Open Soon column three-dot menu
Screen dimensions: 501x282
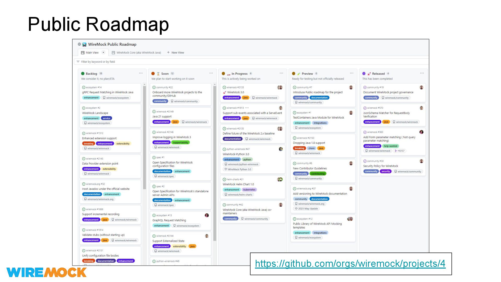tap(211, 73)
